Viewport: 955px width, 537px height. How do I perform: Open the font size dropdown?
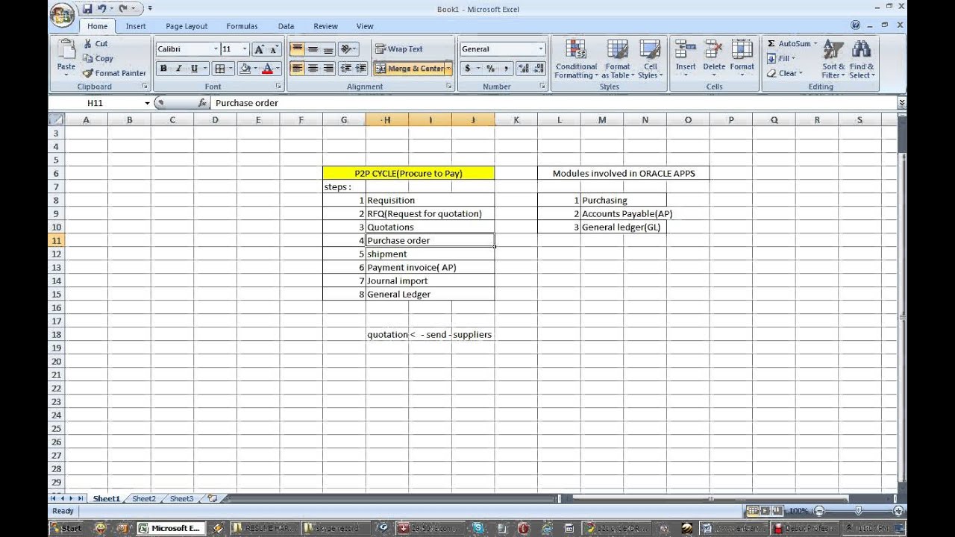[245, 49]
